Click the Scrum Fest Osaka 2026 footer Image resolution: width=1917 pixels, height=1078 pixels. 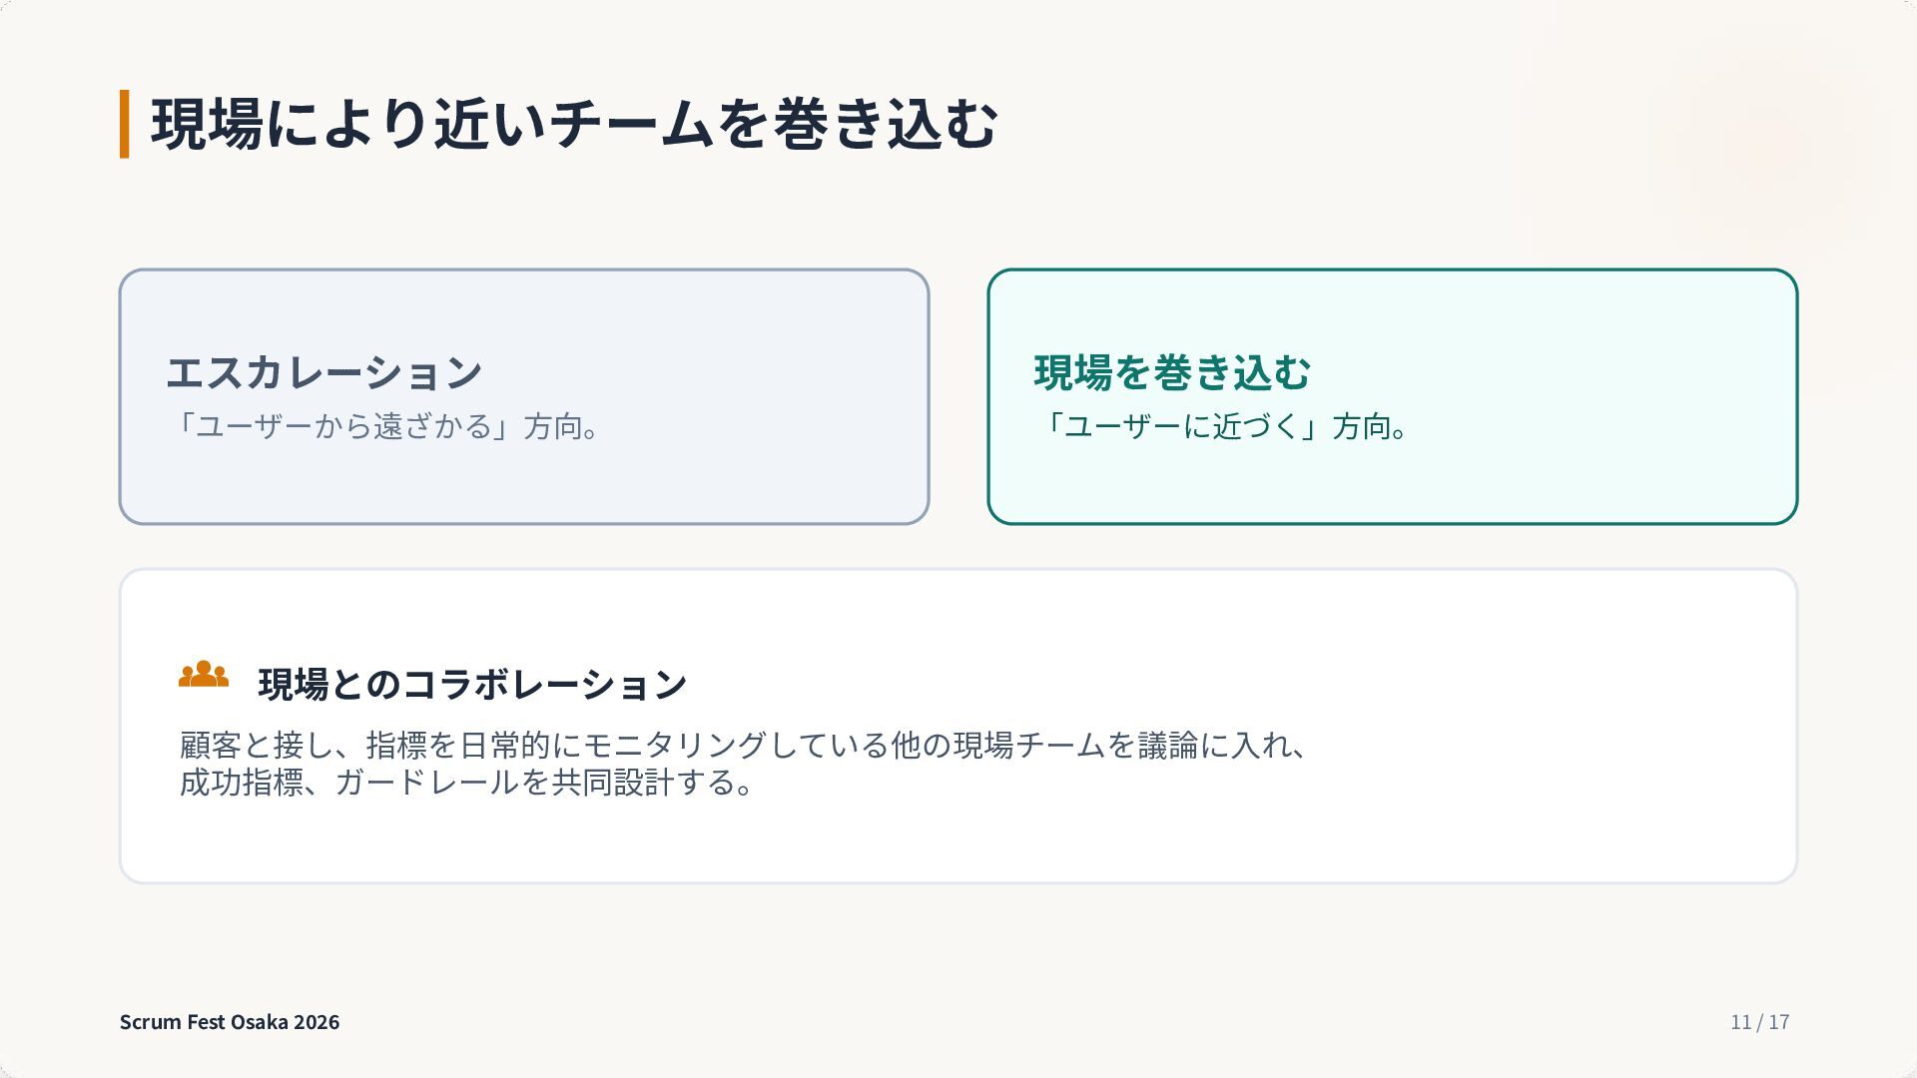pyautogui.click(x=230, y=1021)
